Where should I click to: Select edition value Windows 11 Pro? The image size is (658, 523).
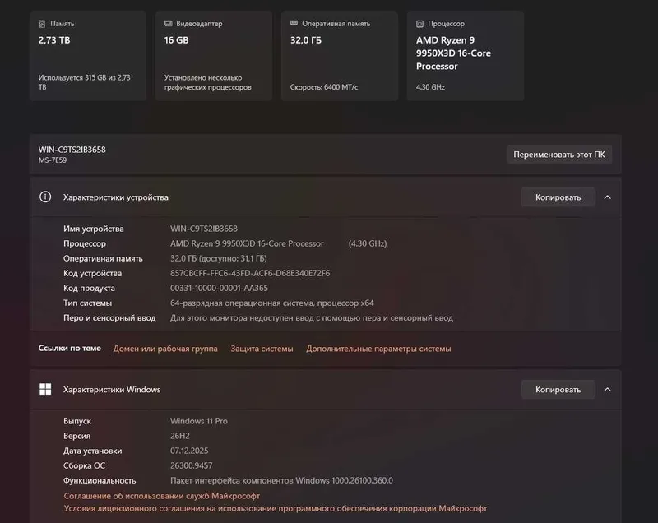[x=199, y=421]
